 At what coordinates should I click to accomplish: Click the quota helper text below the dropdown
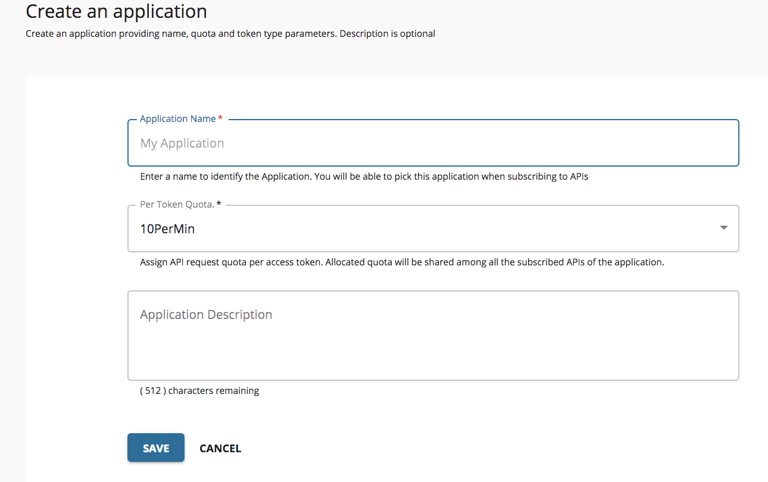pyautogui.click(x=402, y=262)
